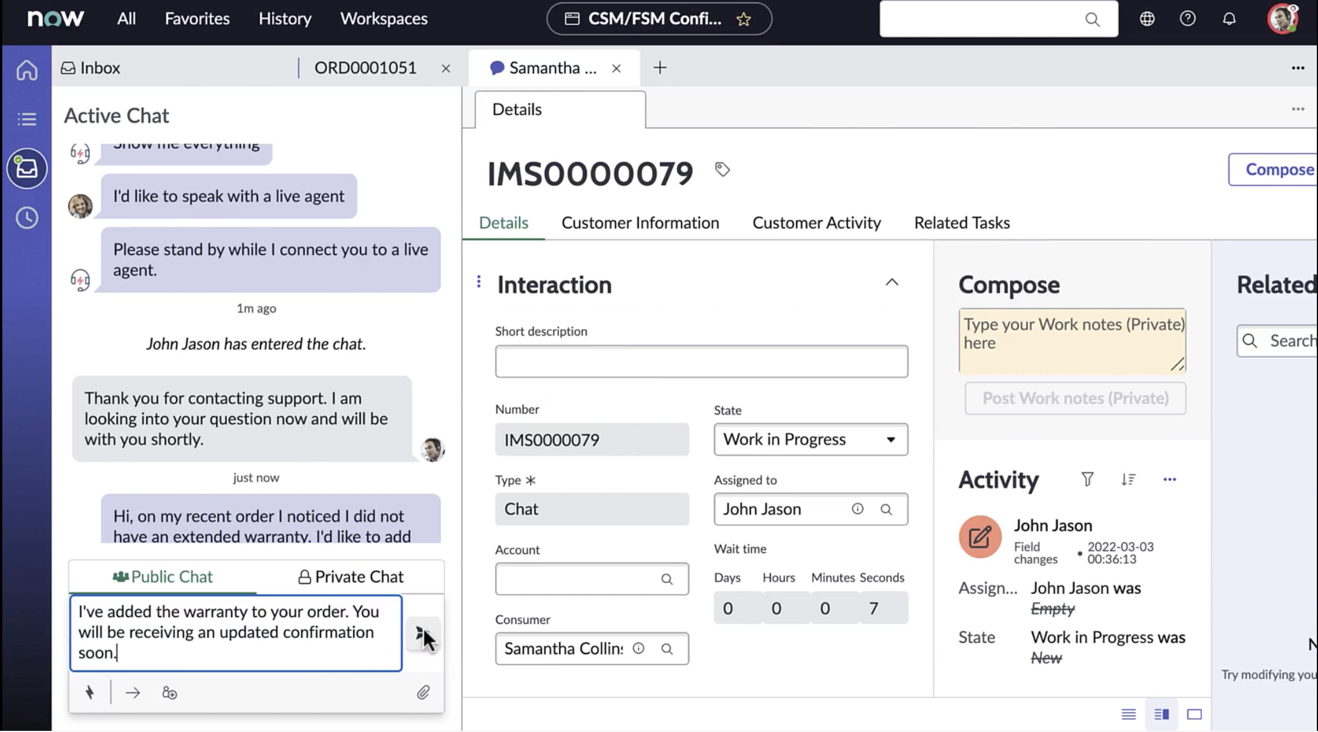Click the Short description field
Image resolution: width=1318 pixels, height=732 pixels.
click(x=701, y=361)
